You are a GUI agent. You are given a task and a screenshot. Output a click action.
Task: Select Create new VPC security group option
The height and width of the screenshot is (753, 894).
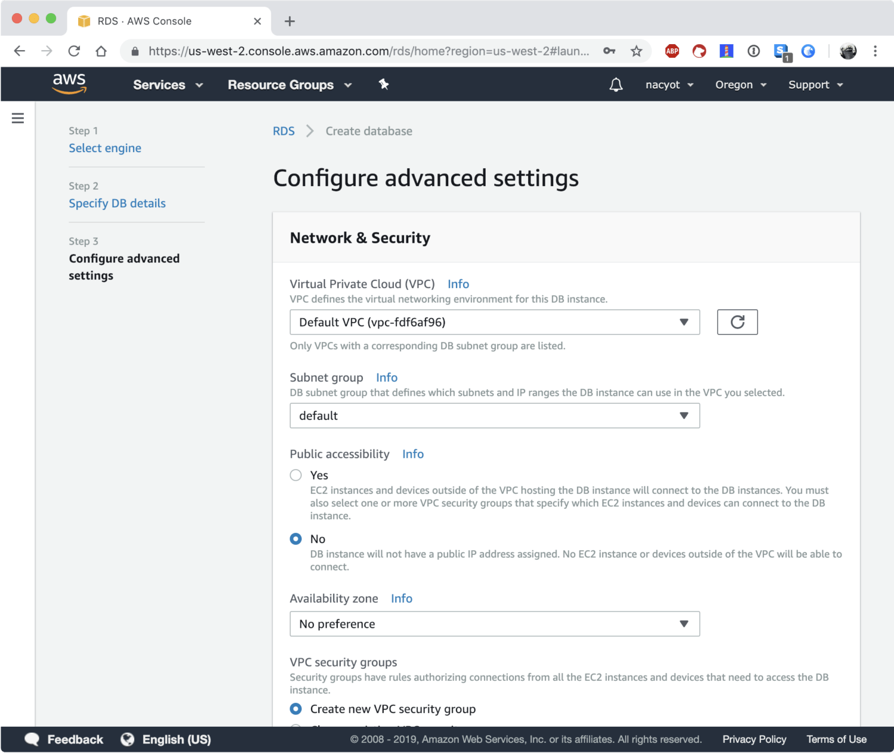(x=296, y=709)
